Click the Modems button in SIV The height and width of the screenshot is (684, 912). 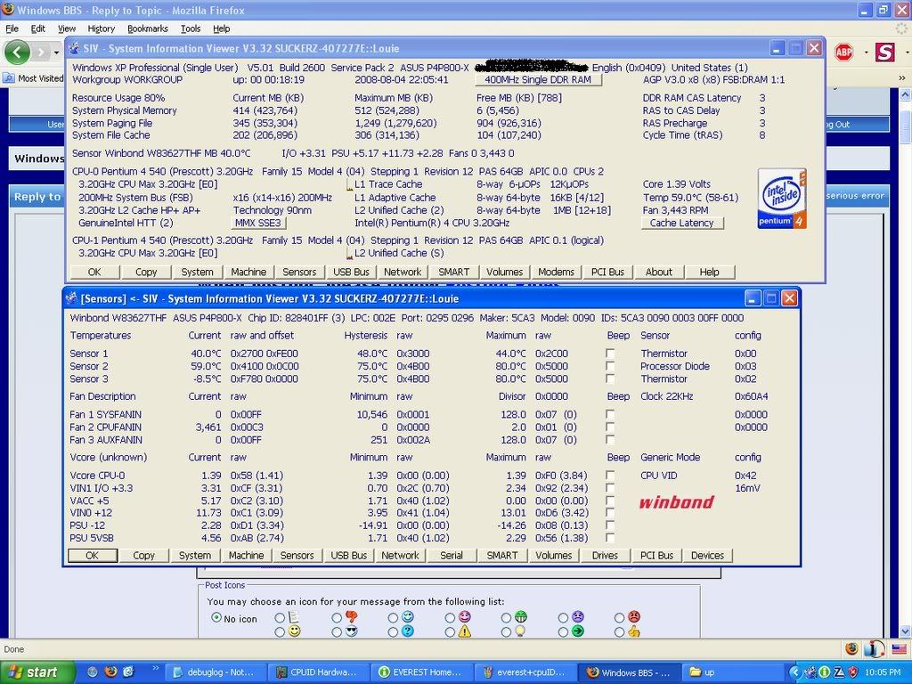556,272
